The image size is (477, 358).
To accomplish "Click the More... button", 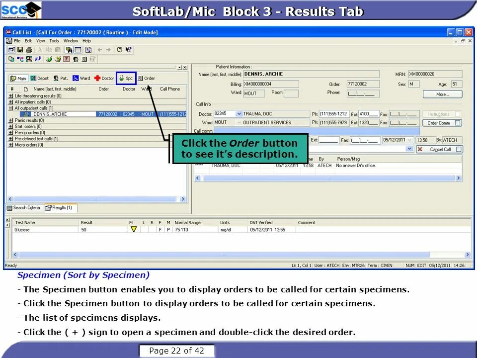I will (442, 94).
